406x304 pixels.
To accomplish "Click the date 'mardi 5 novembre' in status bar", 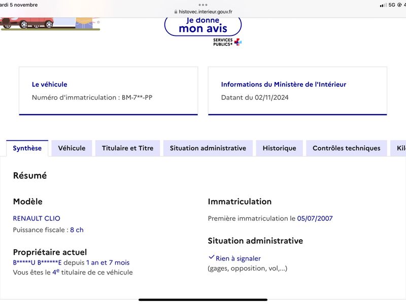I will pyautogui.click(x=19, y=5).
